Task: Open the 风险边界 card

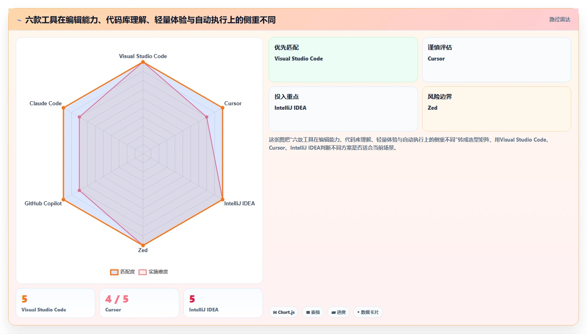Action: click(x=497, y=109)
